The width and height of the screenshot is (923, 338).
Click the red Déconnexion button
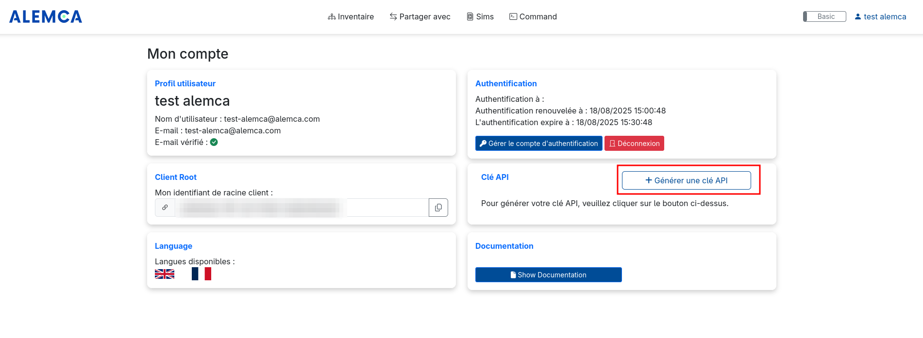click(634, 144)
